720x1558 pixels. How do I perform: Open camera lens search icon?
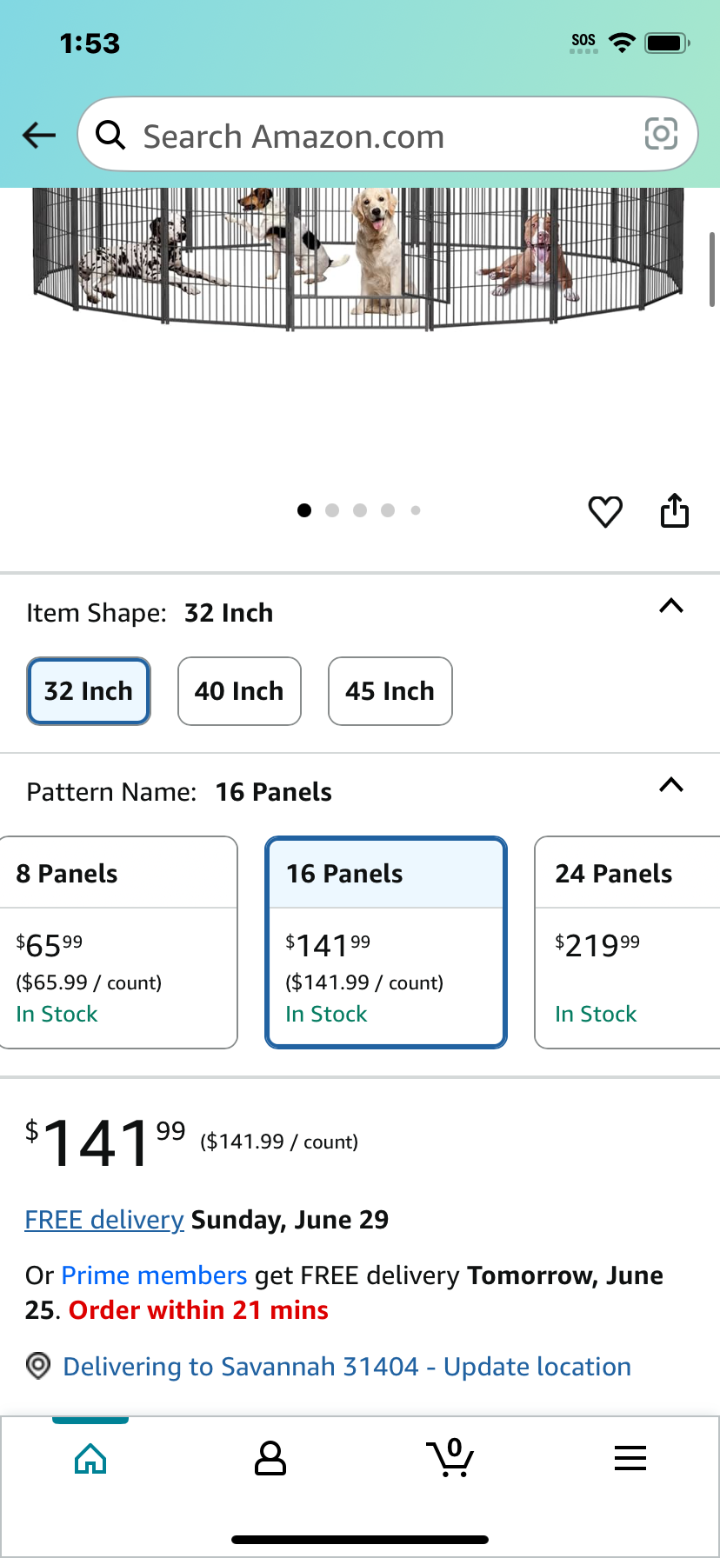pyautogui.click(x=661, y=134)
